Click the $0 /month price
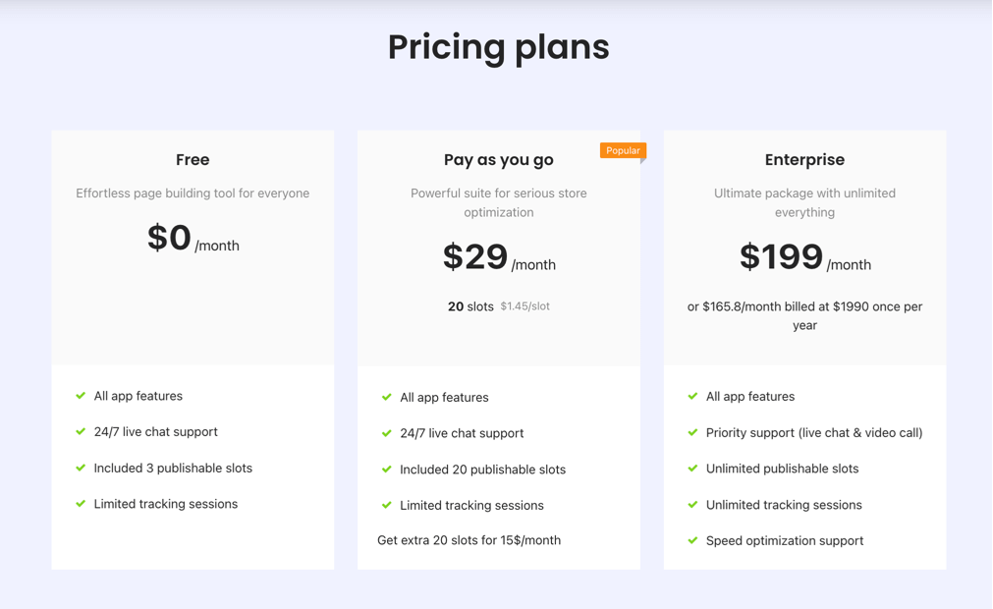Viewport: 993px width, 609px height. click(193, 239)
